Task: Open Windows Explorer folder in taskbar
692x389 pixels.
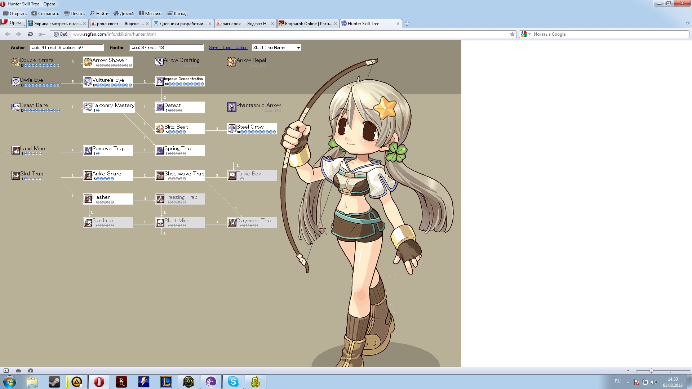Action: [x=32, y=382]
